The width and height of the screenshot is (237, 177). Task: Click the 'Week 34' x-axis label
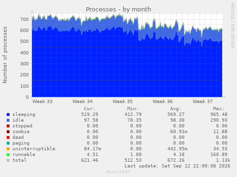coord(82,102)
